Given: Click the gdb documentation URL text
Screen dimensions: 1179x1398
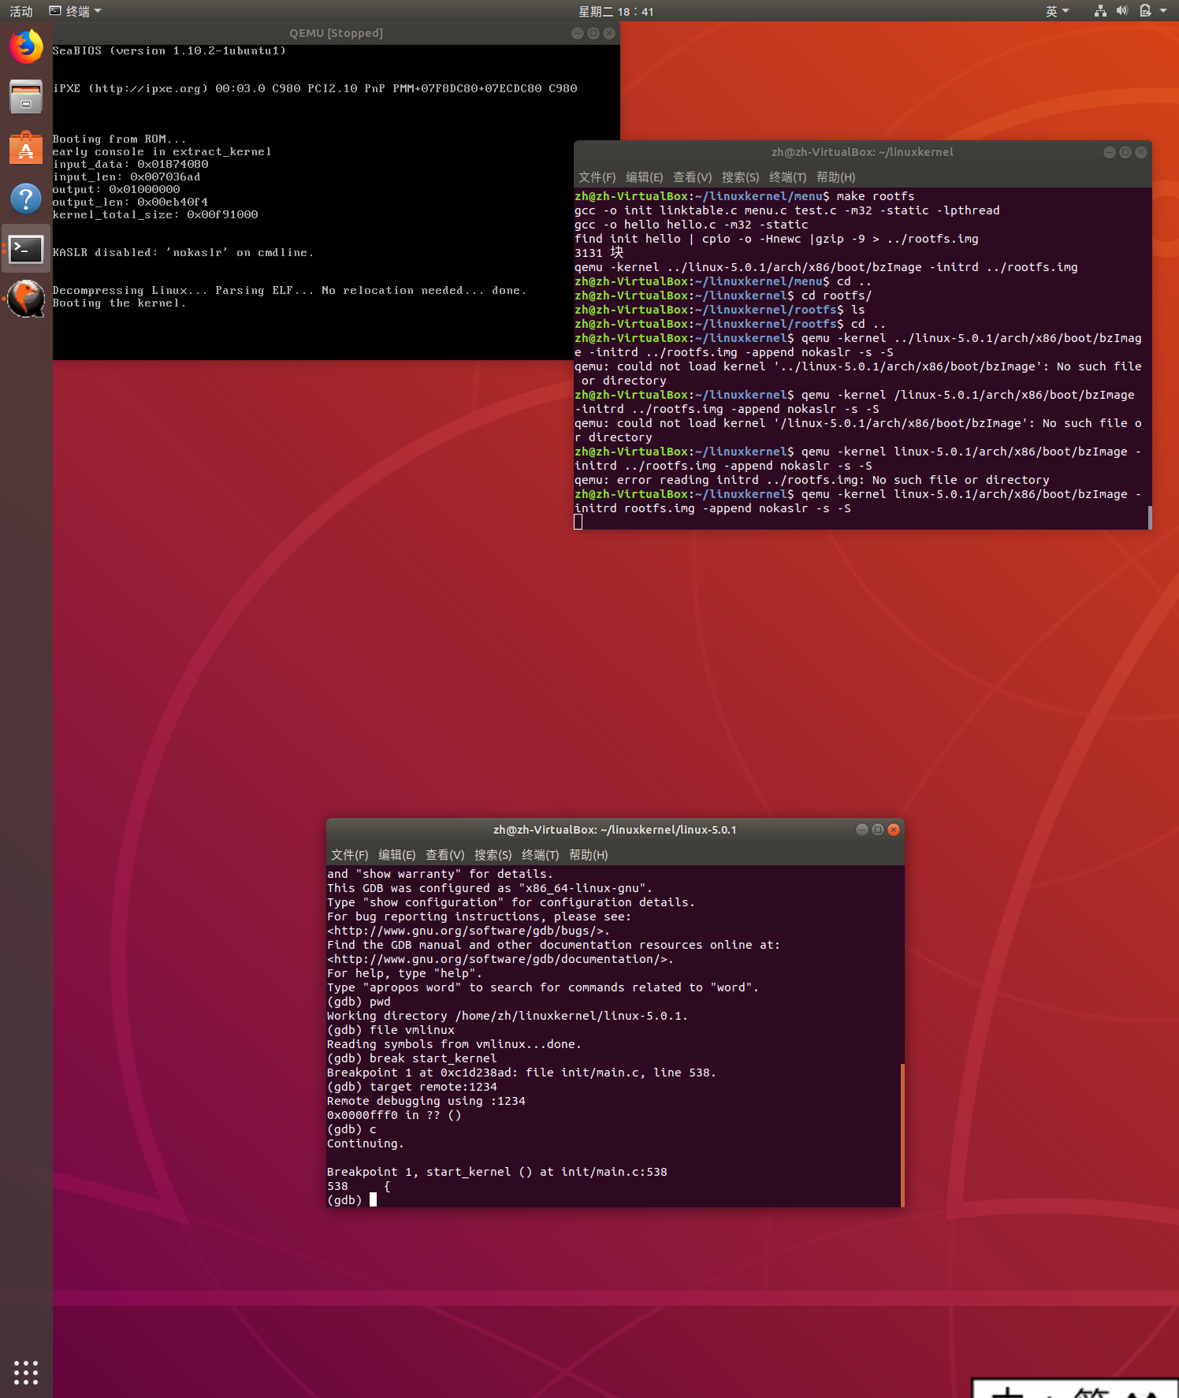Looking at the screenshot, I should point(500,959).
